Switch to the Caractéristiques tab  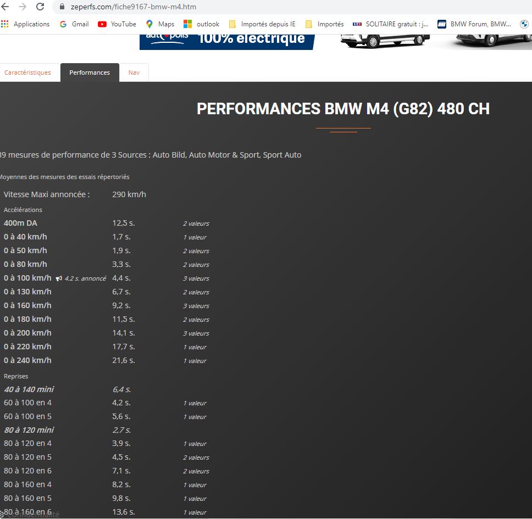tap(27, 72)
